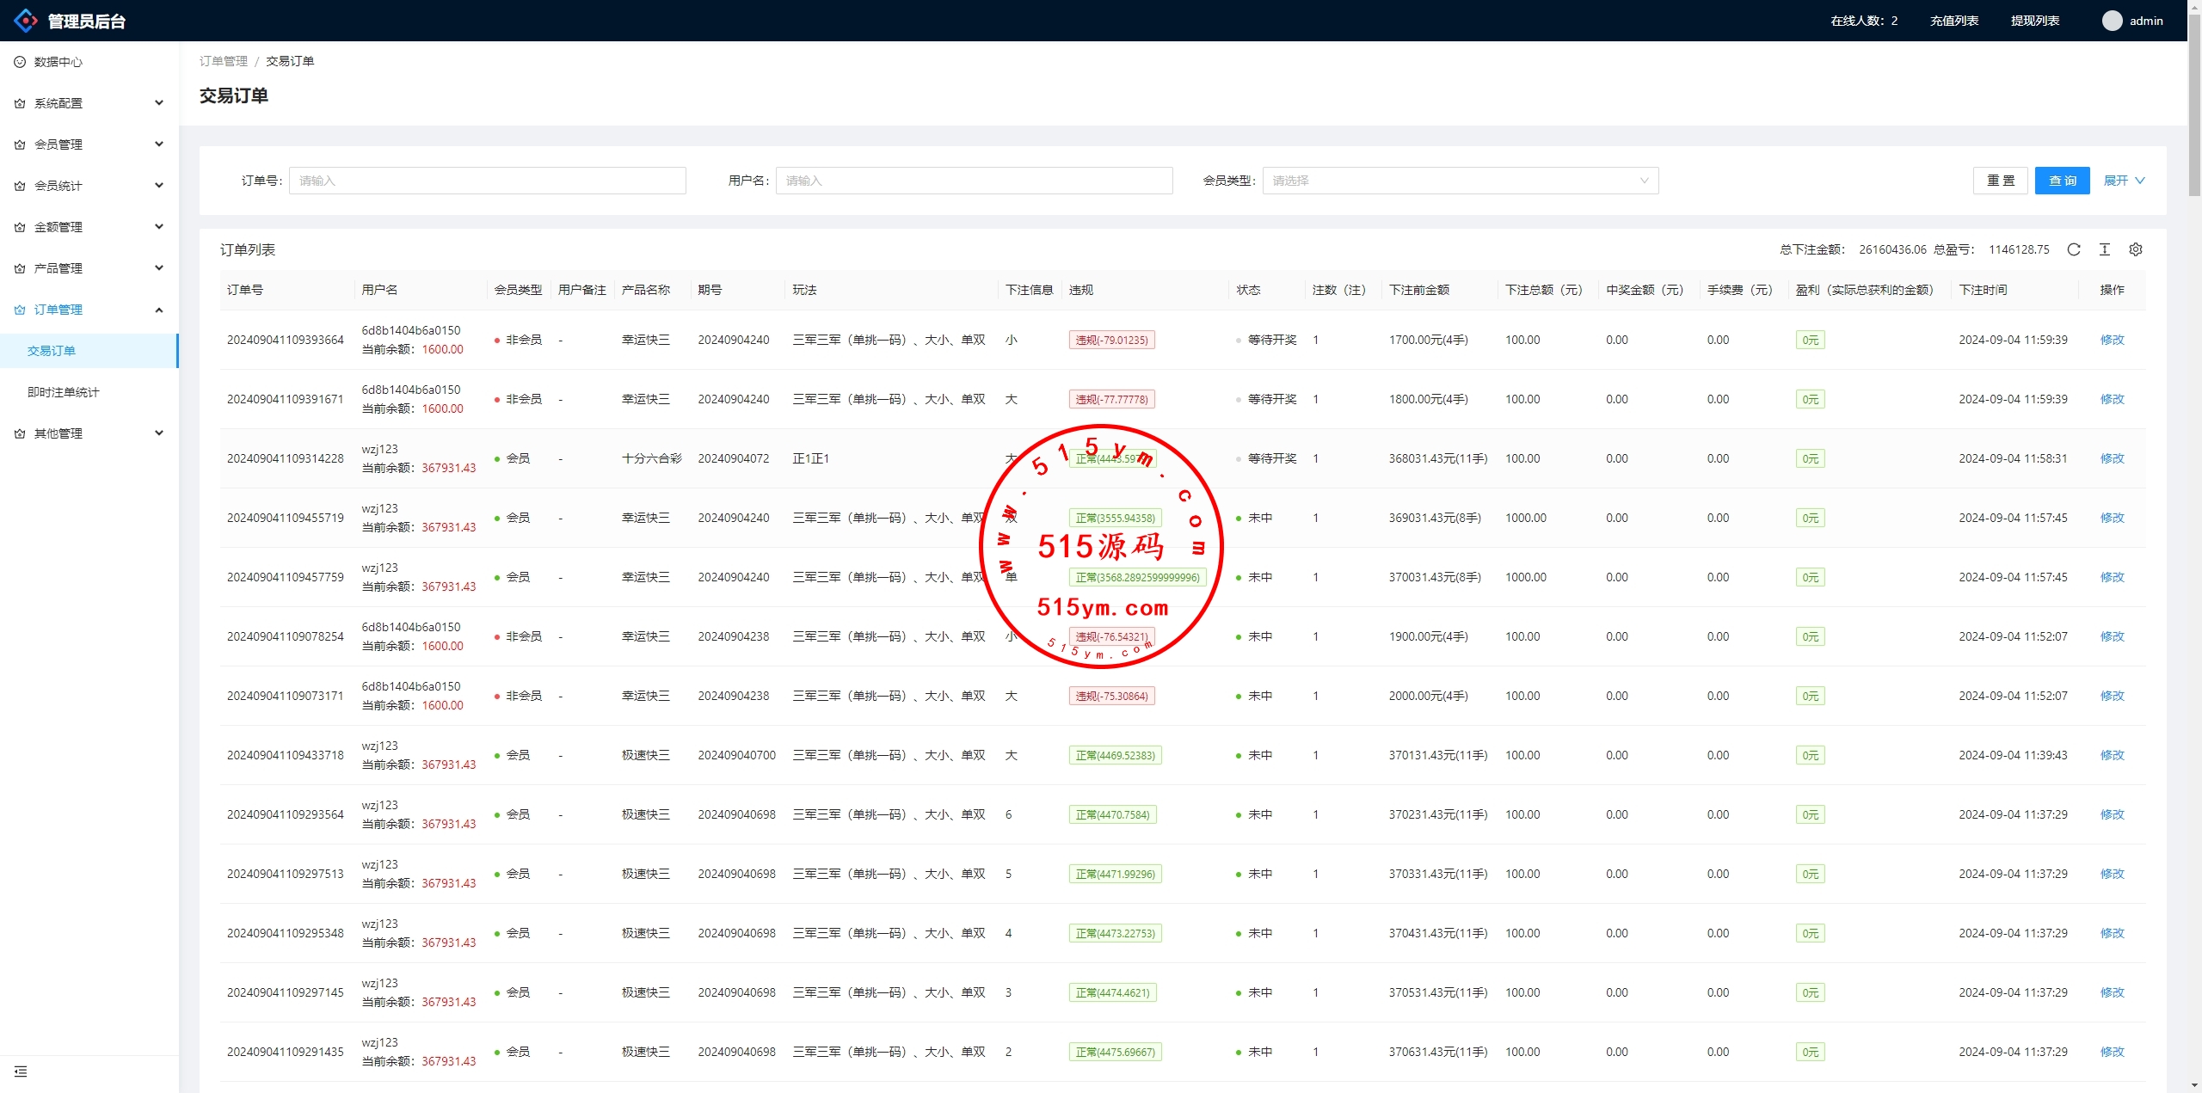Viewport: 2202px width, 1093px height.
Task: Click the 数据中心 sidebar icon
Action: (x=20, y=62)
